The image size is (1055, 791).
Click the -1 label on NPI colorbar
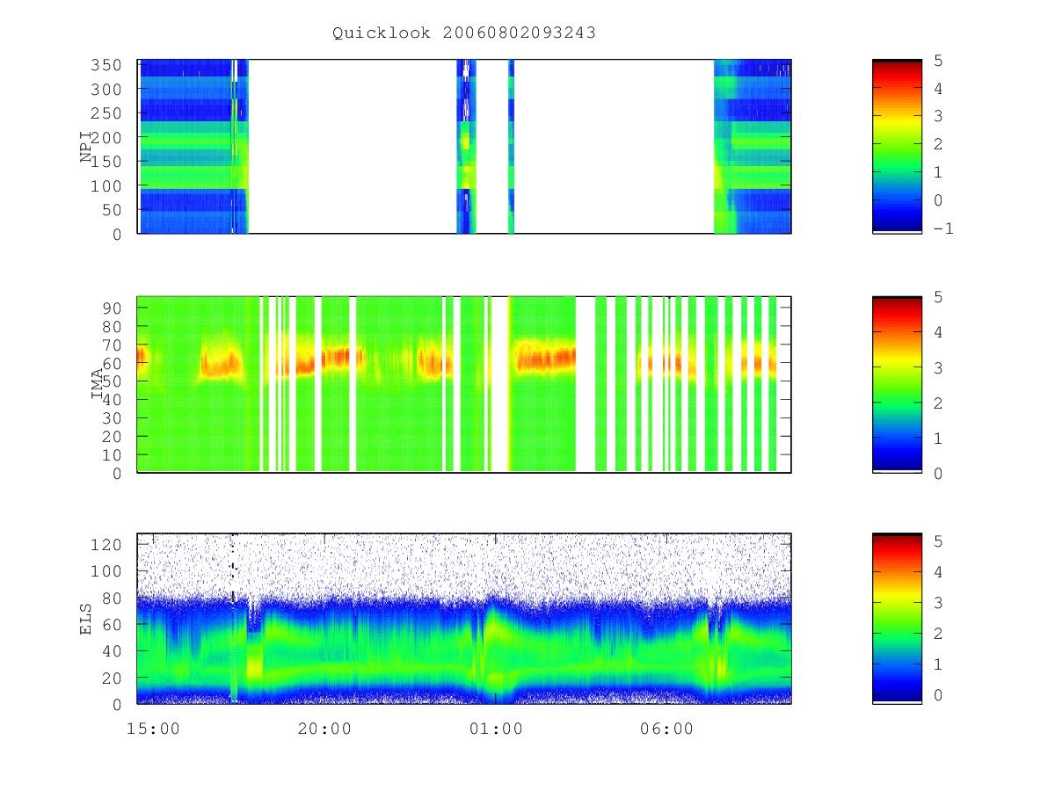click(943, 229)
